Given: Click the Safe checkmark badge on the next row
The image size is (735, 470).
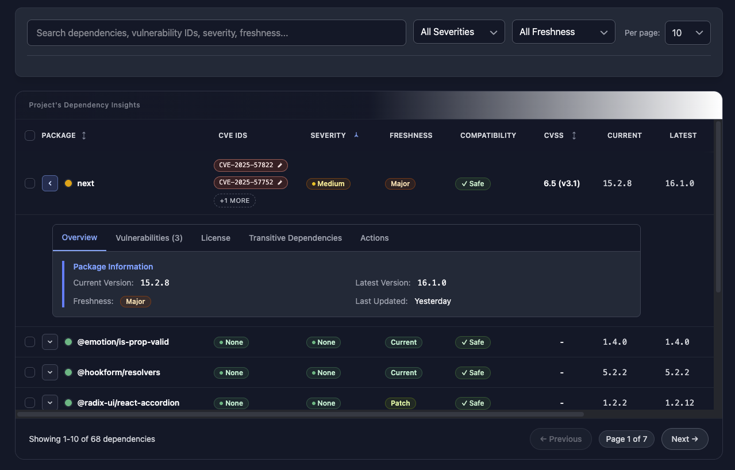Looking at the screenshot, I should (472, 183).
